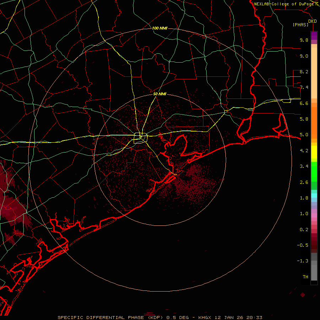Click the yellow swatch on the color scale
The width and height of the screenshot is (320, 320).
(x=314, y=152)
